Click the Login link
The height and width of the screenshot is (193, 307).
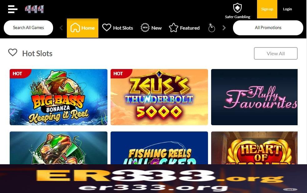[x=287, y=9]
